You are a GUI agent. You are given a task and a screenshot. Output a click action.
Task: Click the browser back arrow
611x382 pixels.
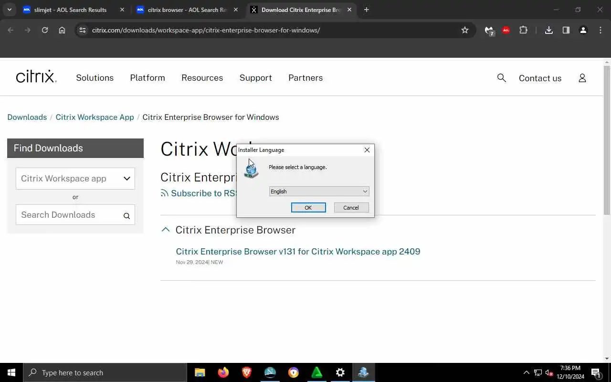tap(11, 30)
